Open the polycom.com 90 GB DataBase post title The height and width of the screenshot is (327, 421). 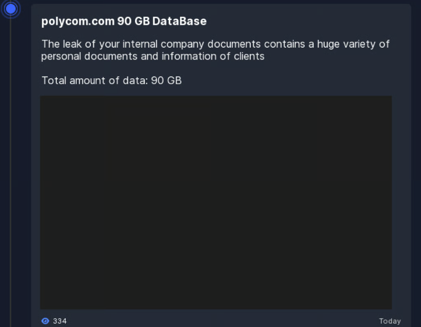124,22
